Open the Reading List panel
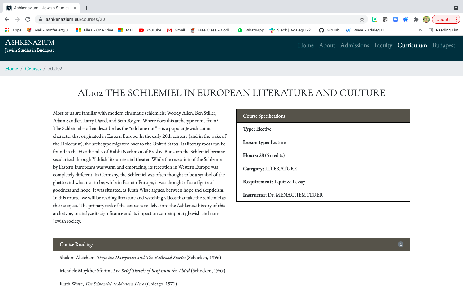This screenshot has height=289, width=463. pos(444,30)
